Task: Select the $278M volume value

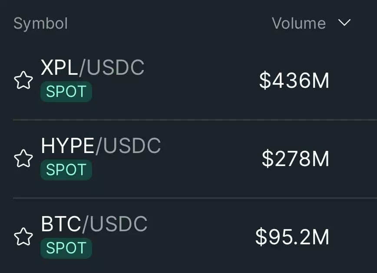Action: [295, 159]
